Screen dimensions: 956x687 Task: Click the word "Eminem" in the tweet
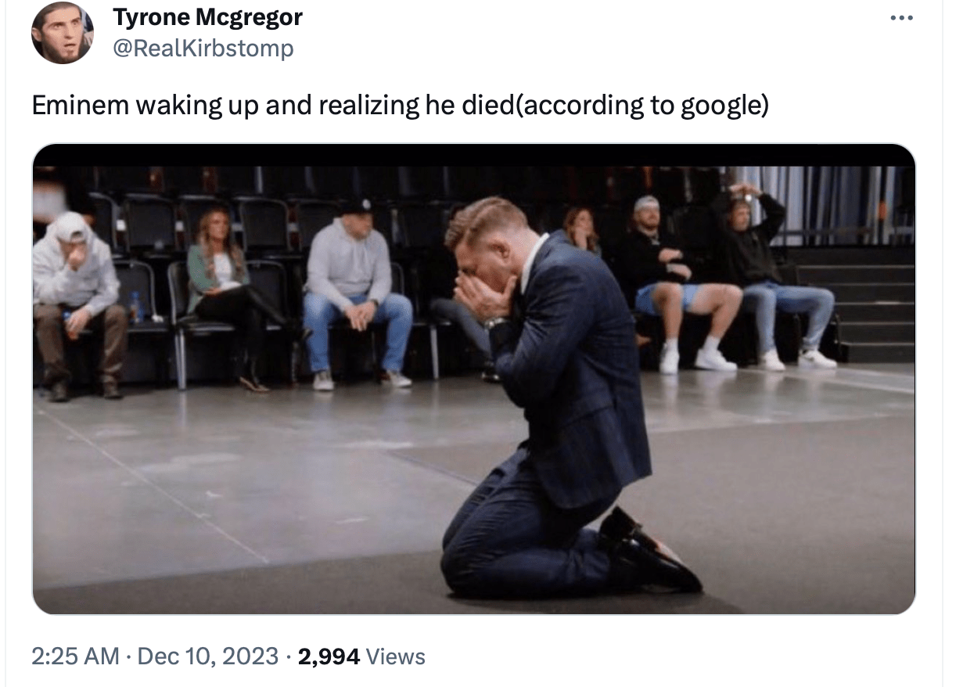coord(79,106)
